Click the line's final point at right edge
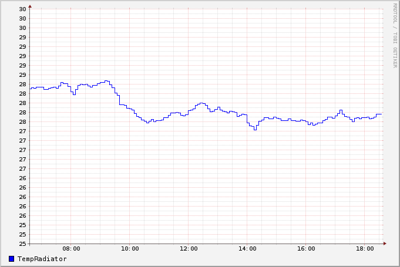This screenshot has height=267, width=400. pyautogui.click(x=381, y=114)
